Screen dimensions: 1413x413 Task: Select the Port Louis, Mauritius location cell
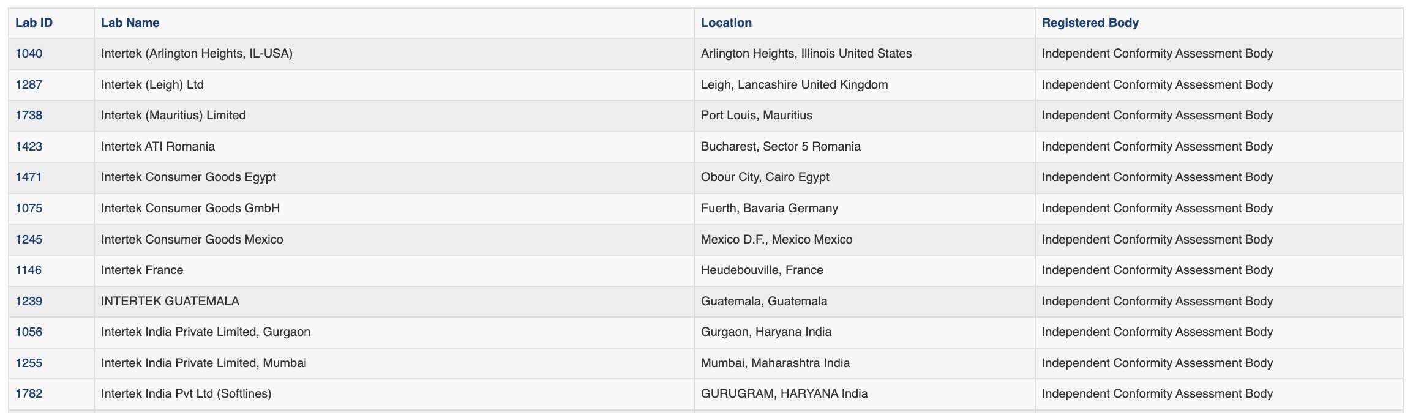(x=864, y=116)
